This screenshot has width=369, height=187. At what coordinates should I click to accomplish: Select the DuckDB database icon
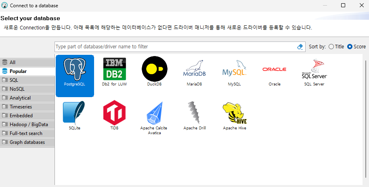pyautogui.click(x=154, y=69)
